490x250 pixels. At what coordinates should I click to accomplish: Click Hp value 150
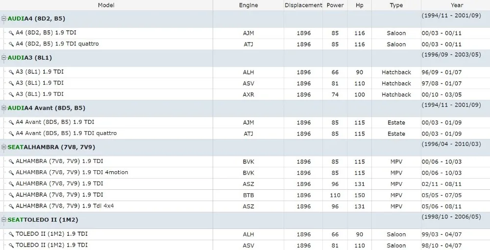360,195
